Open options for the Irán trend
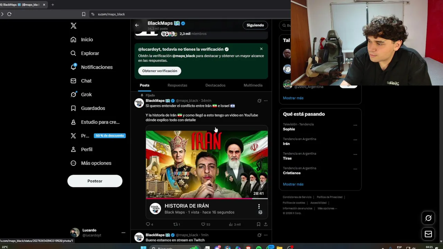Viewport: 443px width, 249px height. 355,140
